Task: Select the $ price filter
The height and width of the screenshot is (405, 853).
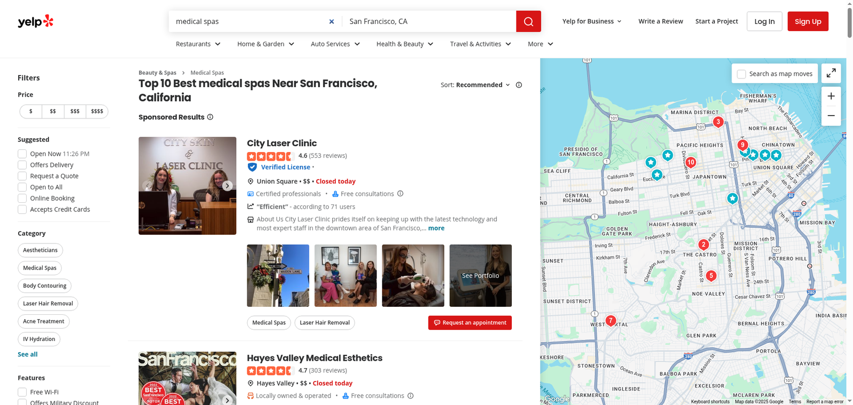Action: pos(31,112)
